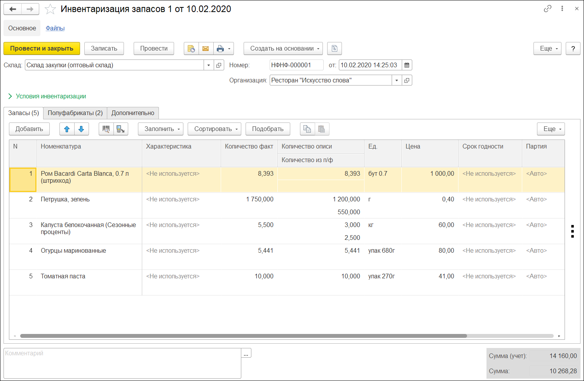Open the Файлы link

pos(55,28)
